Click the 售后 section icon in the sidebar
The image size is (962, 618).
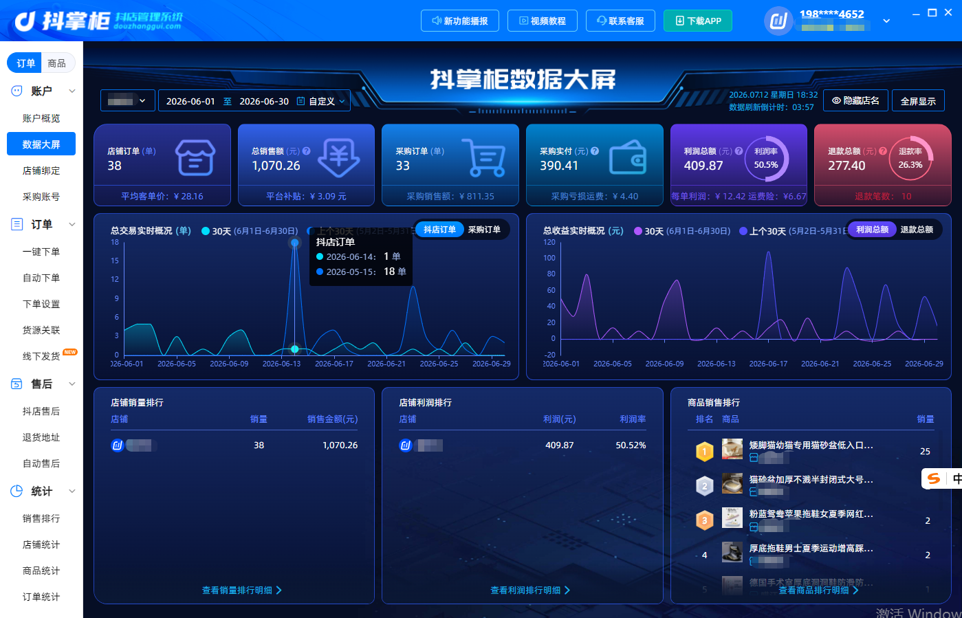click(17, 384)
